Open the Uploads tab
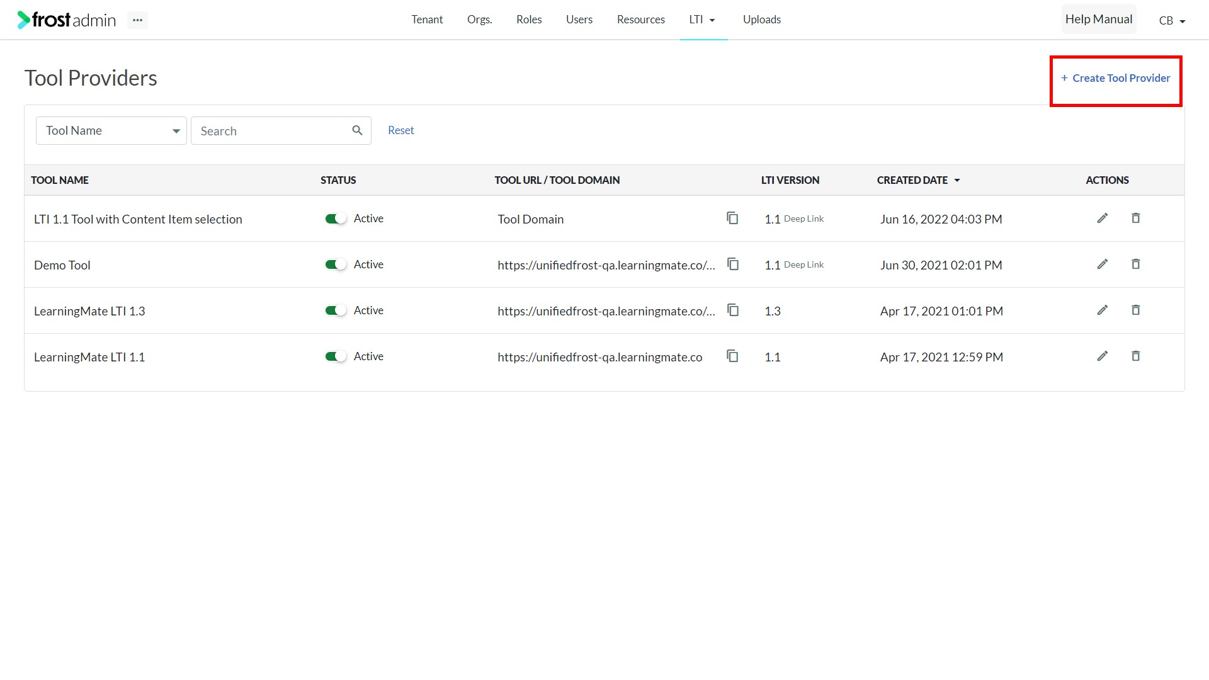Viewport: 1209px width, 680px height. point(762,20)
